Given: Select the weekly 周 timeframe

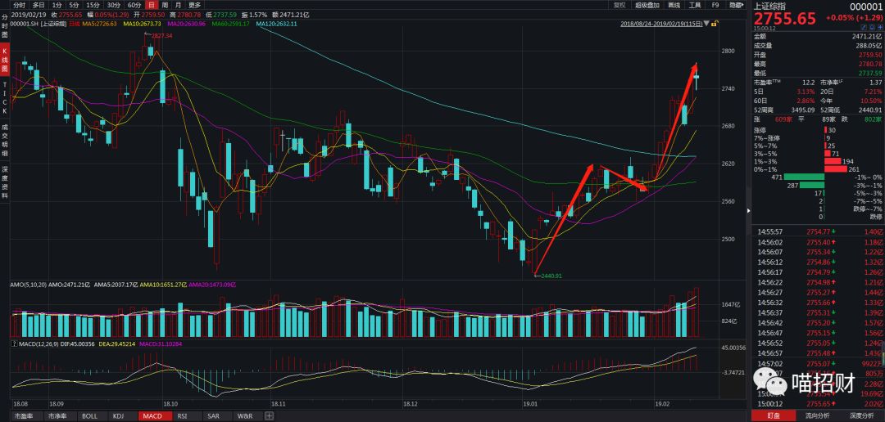Looking at the screenshot, I should point(164,5).
